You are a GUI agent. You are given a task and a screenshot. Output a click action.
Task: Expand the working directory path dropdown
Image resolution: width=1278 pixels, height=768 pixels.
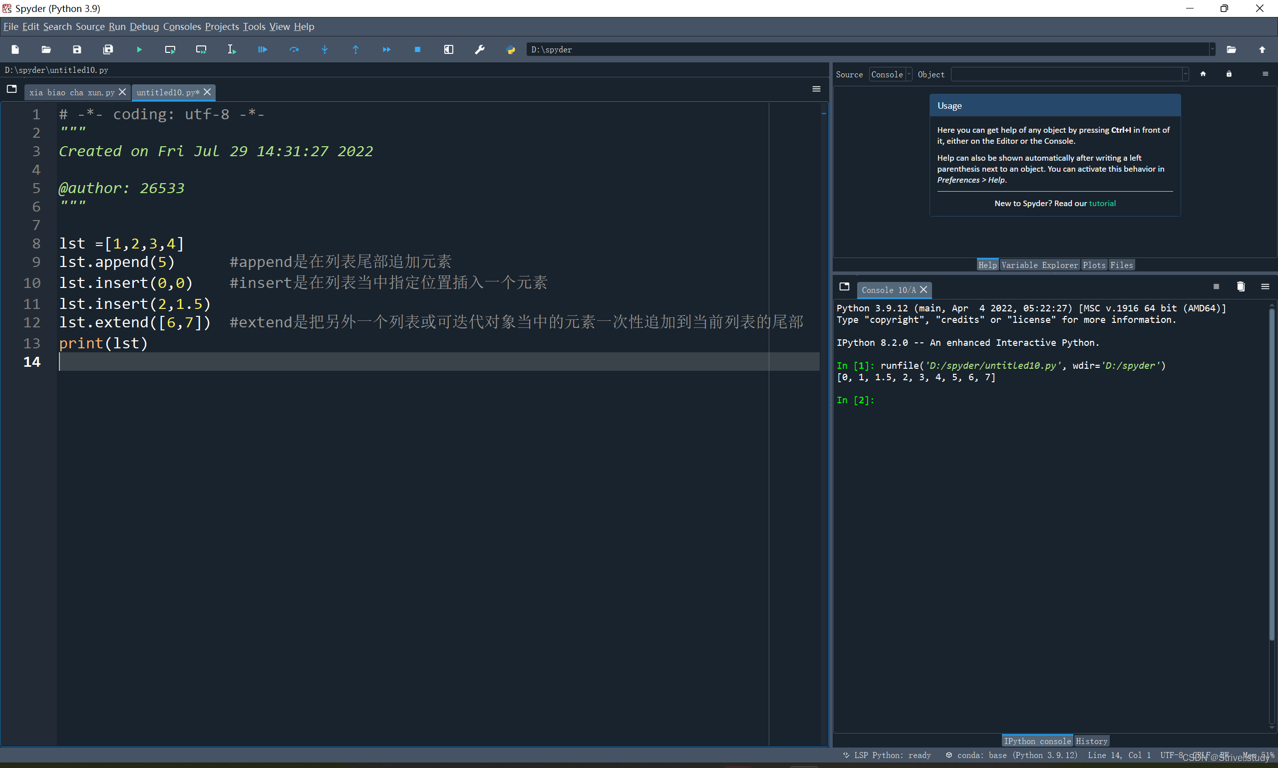[1212, 50]
